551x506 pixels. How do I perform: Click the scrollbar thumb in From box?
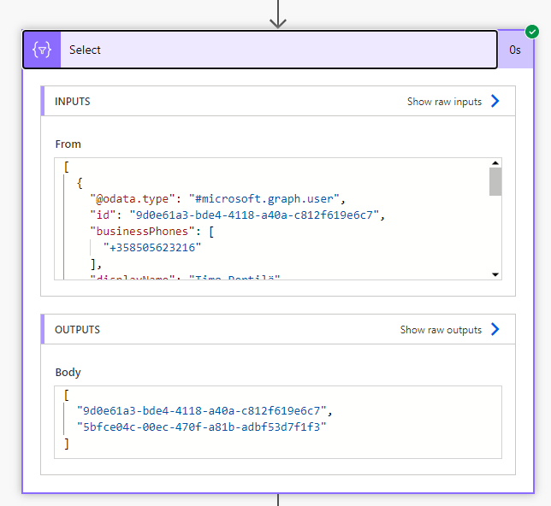495,182
